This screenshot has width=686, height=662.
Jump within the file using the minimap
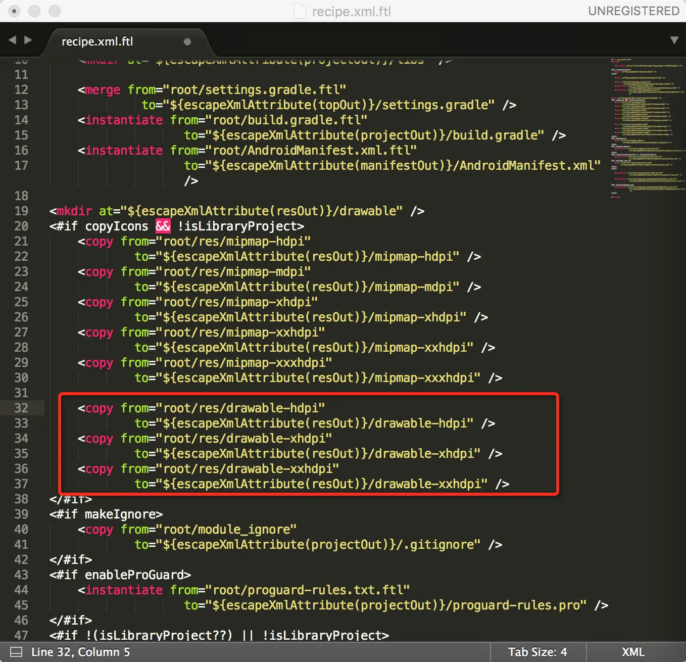pyautogui.click(x=648, y=128)
